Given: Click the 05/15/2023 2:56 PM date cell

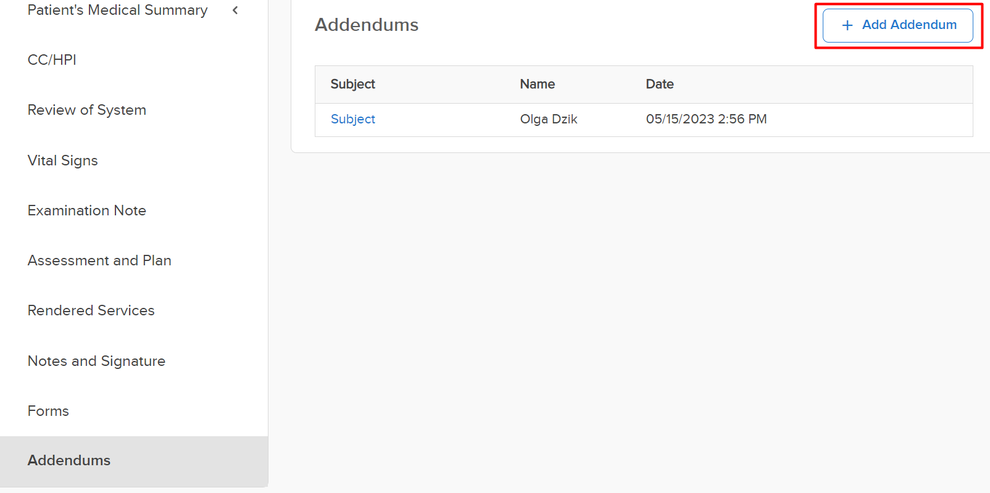Looking at the screenshot, I should (706, 119).
